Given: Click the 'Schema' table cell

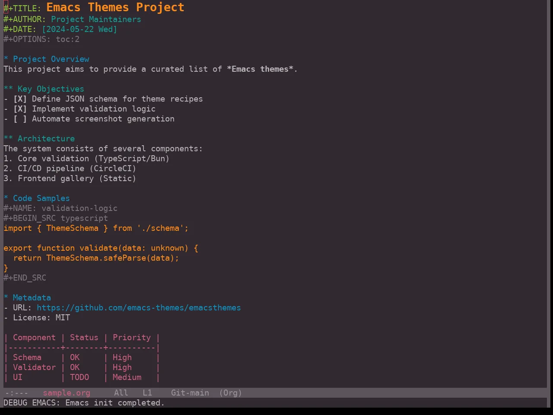Looking at the screenshot, I should (27, 358).
